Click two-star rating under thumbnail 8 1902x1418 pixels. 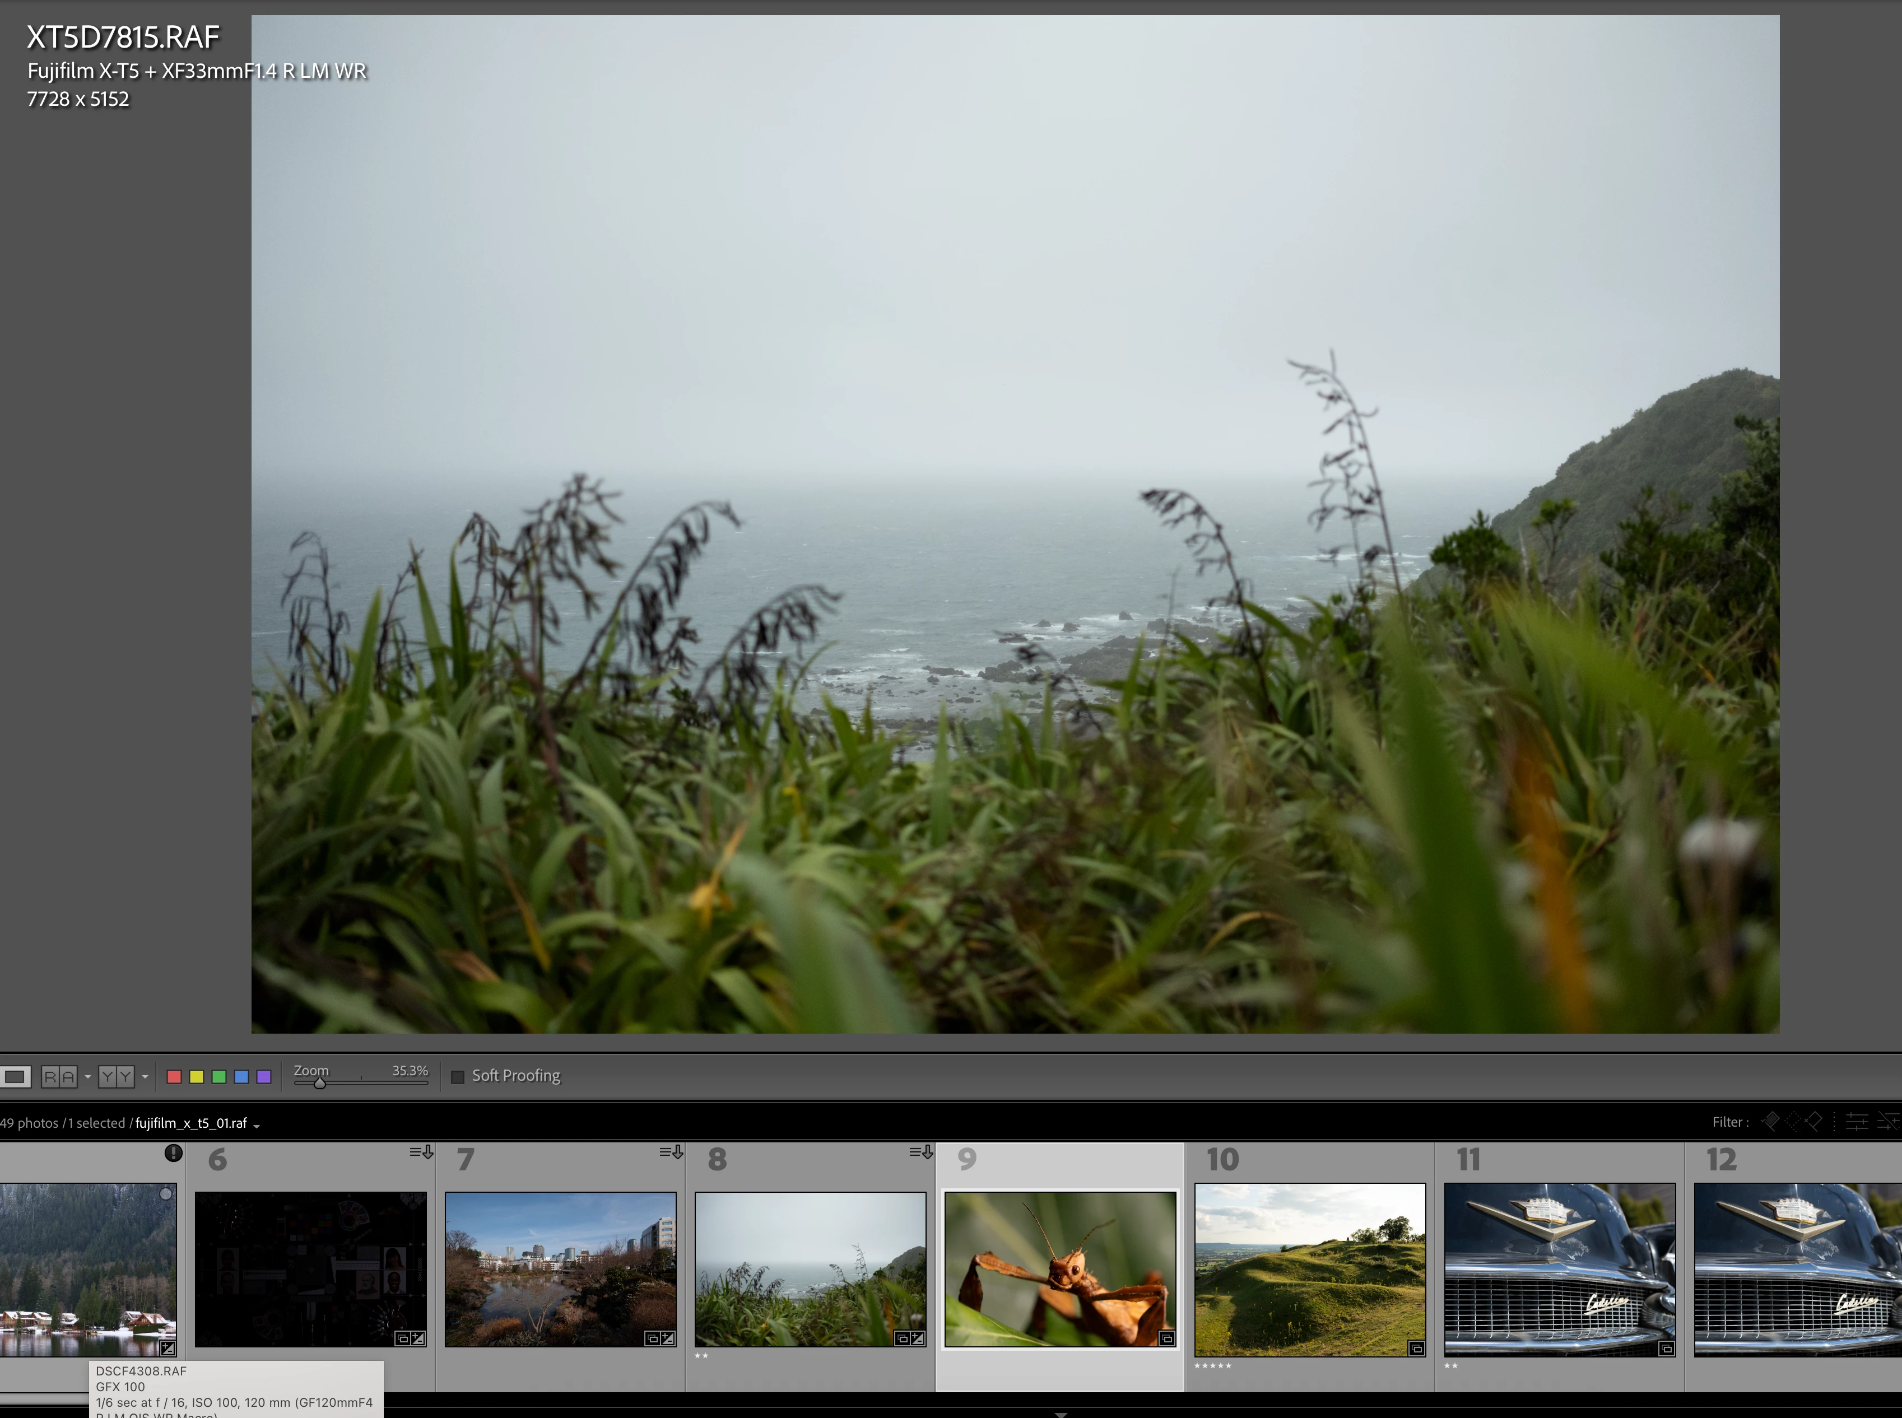(701, 1356)
